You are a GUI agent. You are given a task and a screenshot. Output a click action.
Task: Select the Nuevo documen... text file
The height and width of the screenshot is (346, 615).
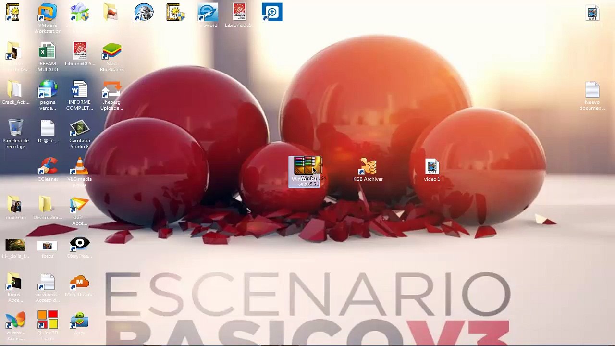point(592,96)
